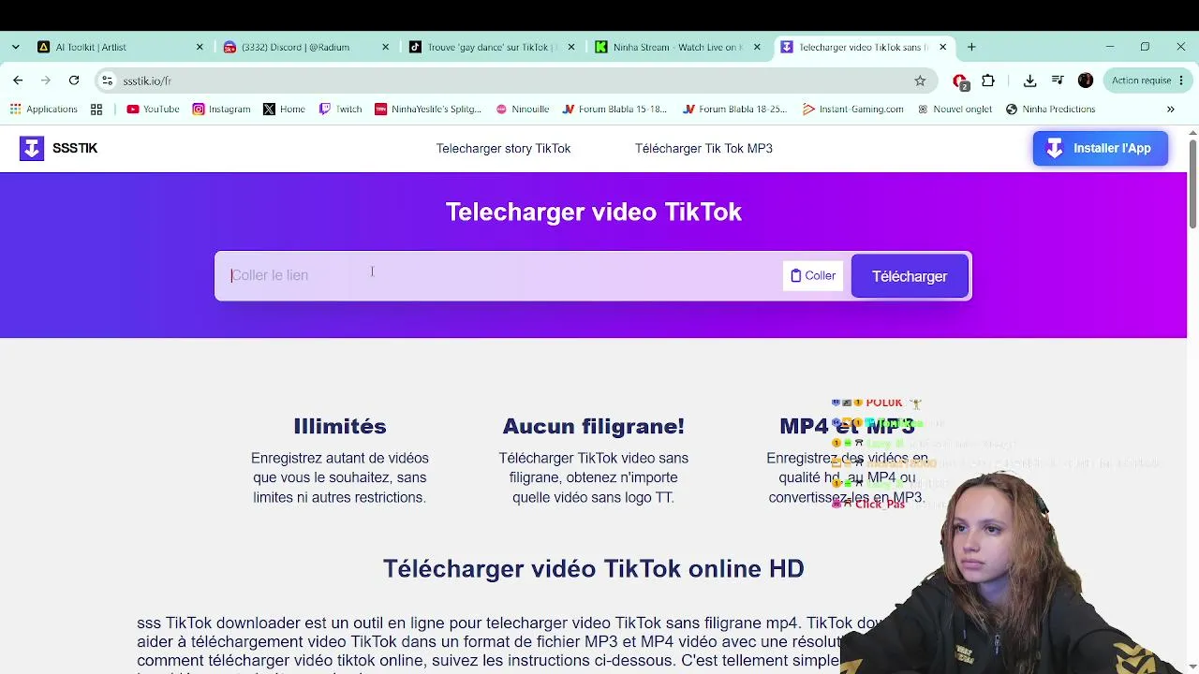The height and width of the screenshot is (674, 1199).
Task: Click the Installer l'App button
Action: click(1100, 148)
